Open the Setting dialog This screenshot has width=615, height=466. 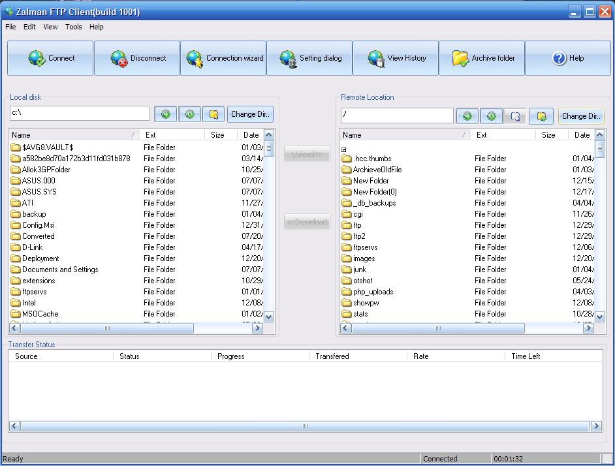coord(309,58)
